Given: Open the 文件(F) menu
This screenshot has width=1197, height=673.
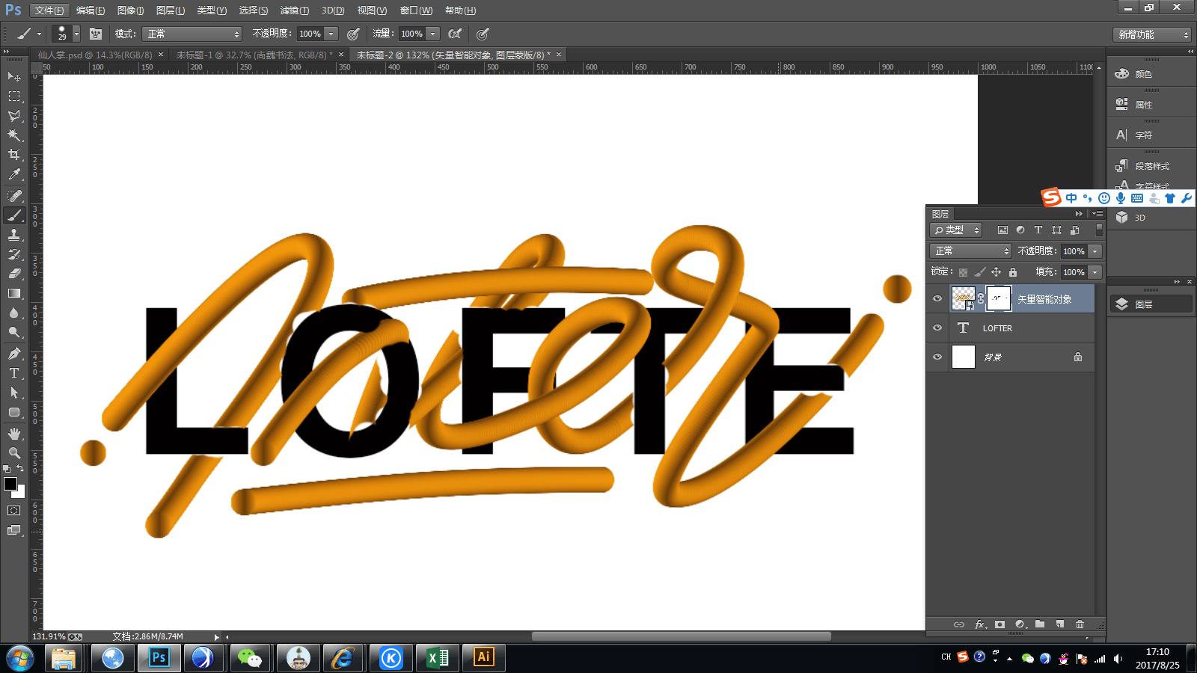Looking at the screenshot, I should point(49,10).
